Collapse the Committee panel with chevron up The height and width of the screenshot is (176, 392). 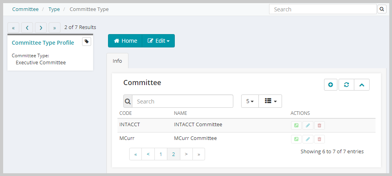(x=362, y=85)
